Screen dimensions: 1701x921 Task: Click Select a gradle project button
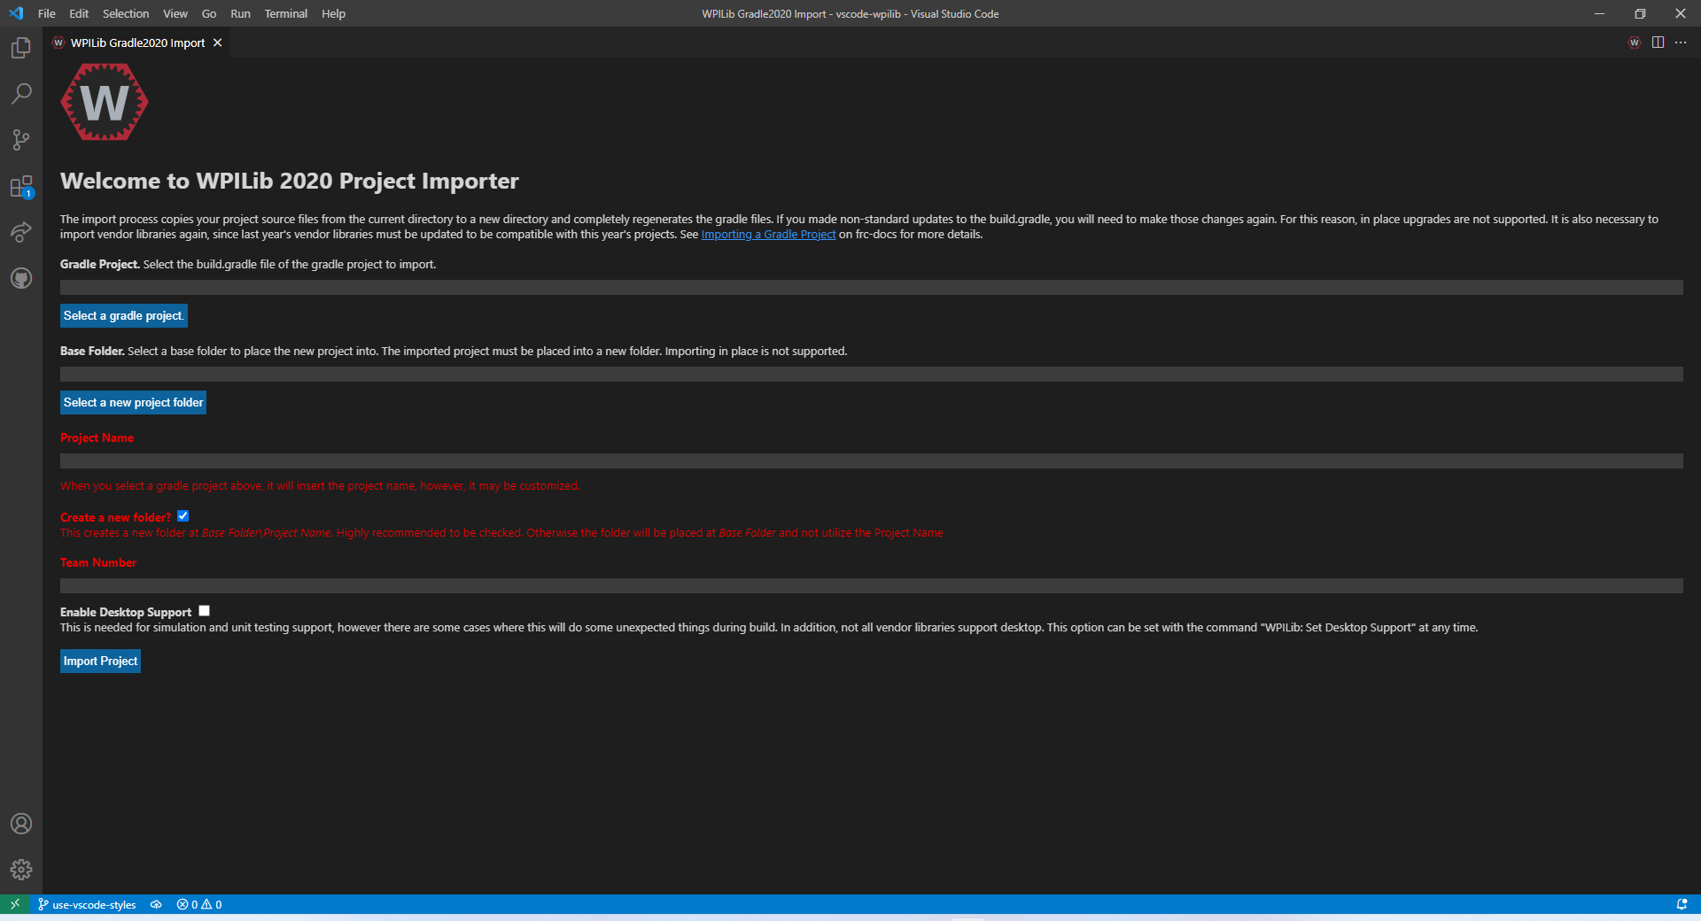pos(124,316)
